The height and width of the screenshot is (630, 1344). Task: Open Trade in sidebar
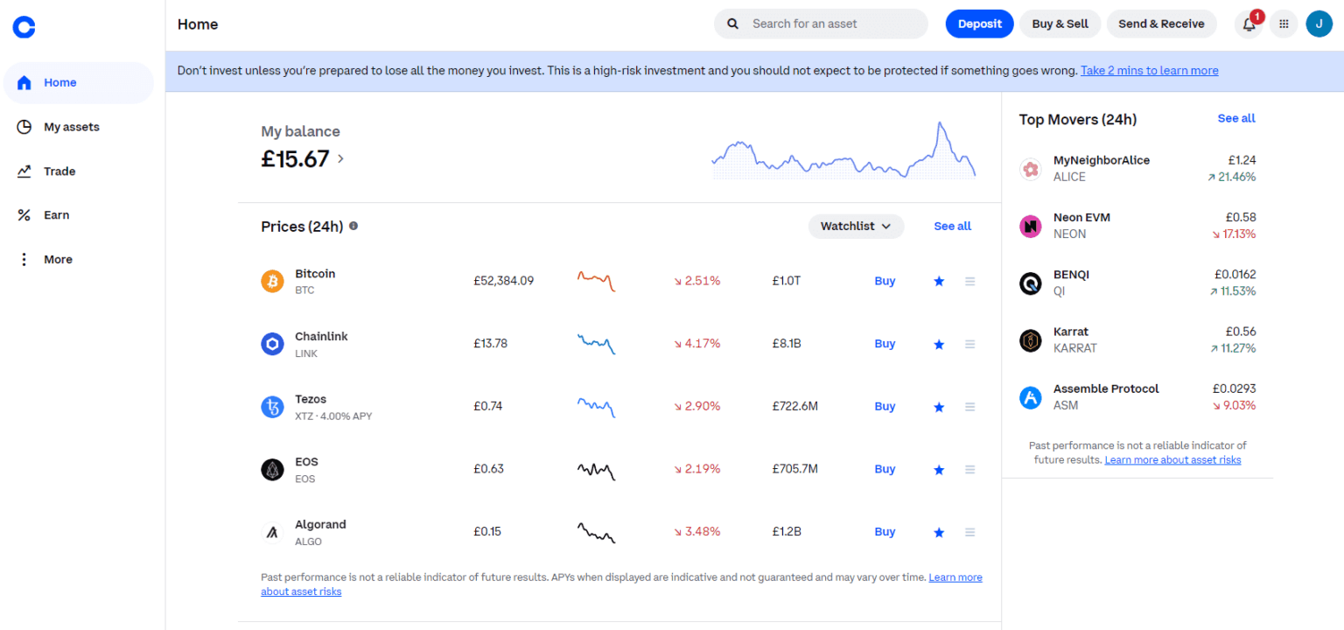pyautogui.click(x=79, y=171)
